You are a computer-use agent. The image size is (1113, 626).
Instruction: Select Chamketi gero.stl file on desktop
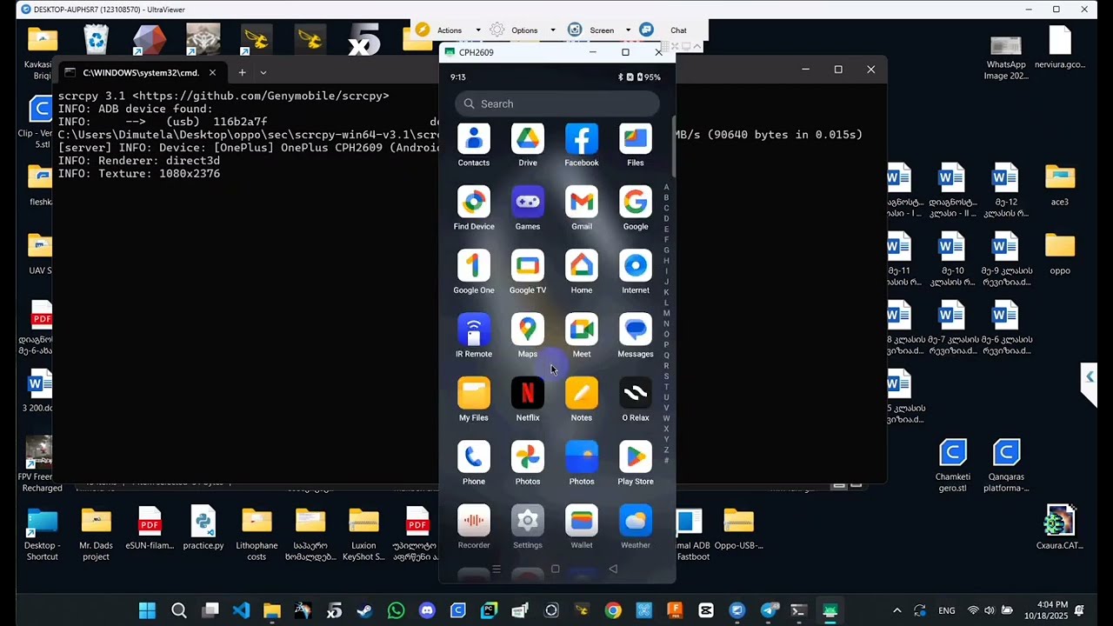coord(952,465)
